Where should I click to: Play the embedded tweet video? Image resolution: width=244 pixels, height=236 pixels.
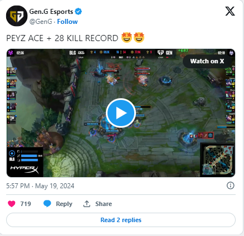click(x=121, y=113)
